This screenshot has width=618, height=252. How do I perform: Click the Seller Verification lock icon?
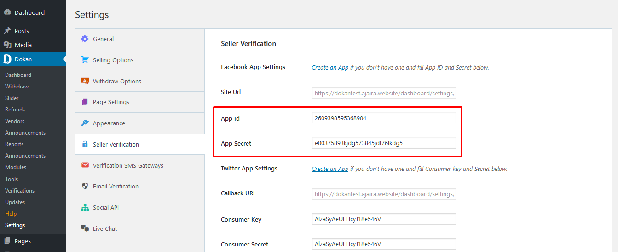[85, 144]
